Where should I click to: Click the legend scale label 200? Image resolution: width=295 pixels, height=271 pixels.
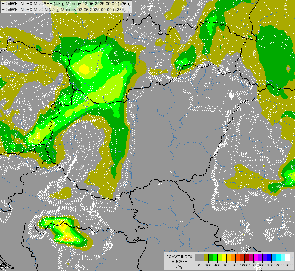(x=208, y=265)
